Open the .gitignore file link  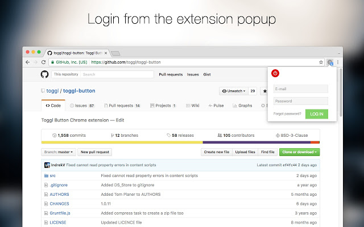59,185
